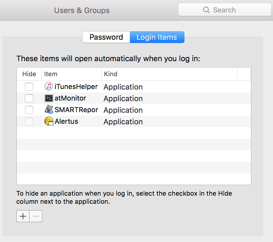273x242 pixels.
Task: Click the Hide column header
Action: pos(29,74)
